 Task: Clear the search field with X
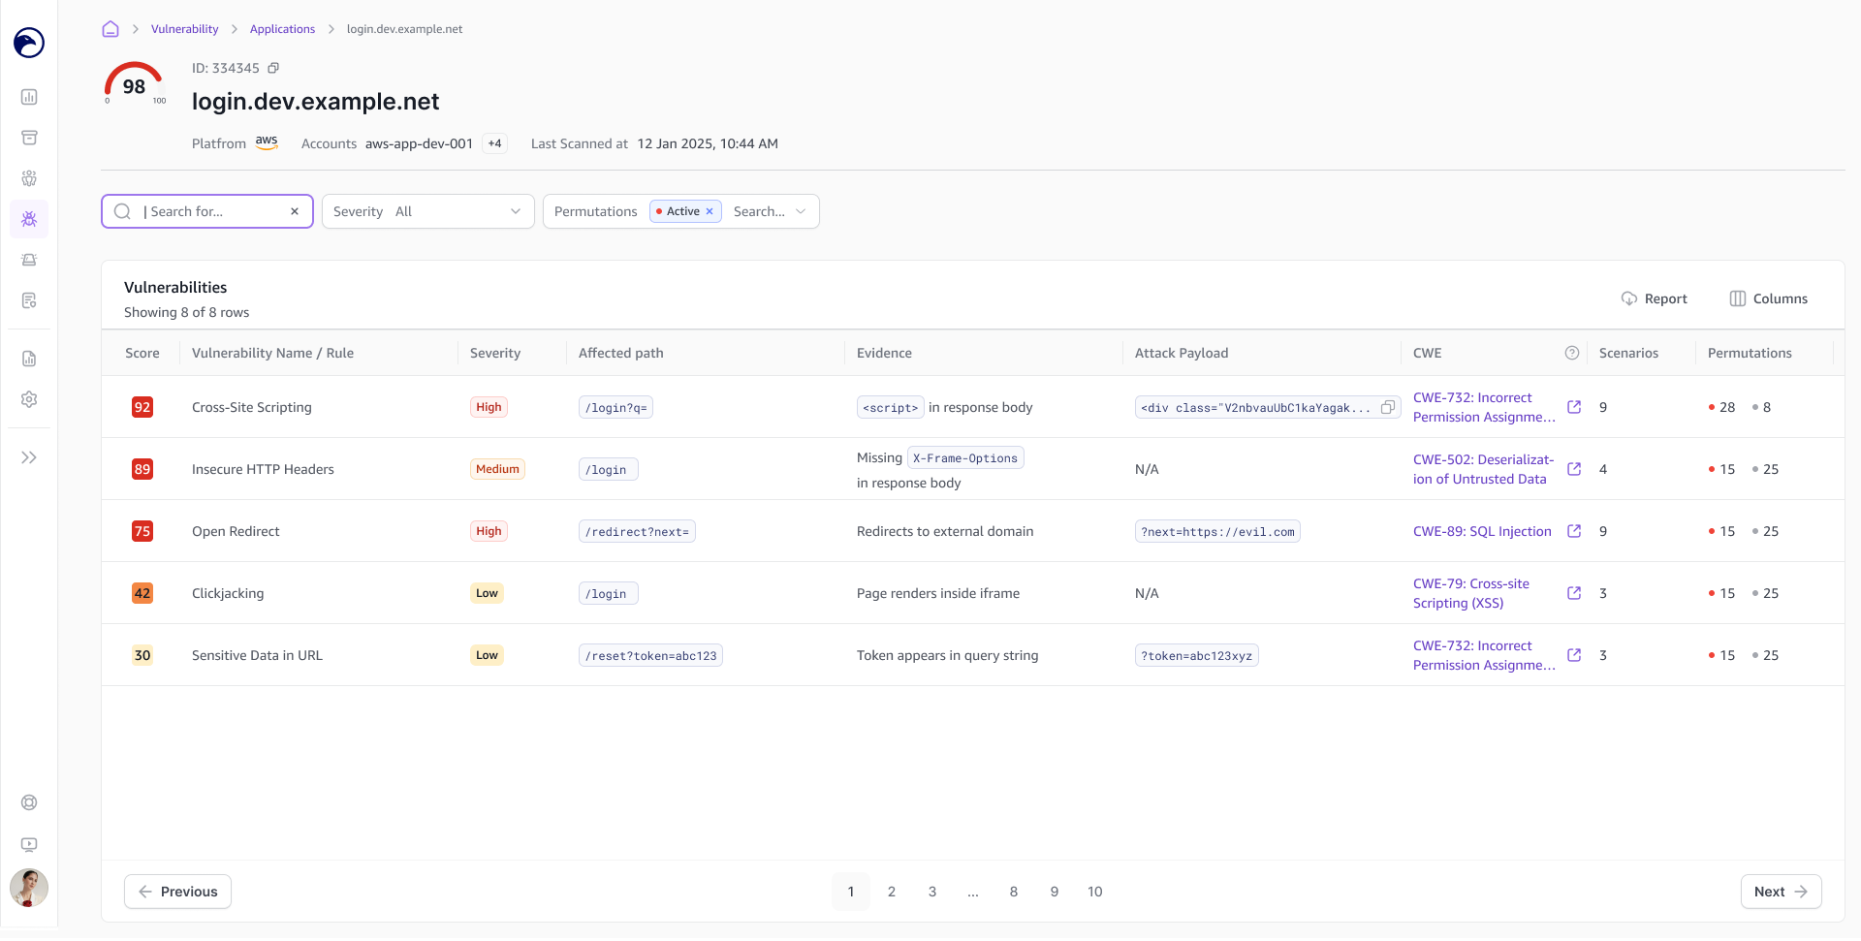pos(295,211)
